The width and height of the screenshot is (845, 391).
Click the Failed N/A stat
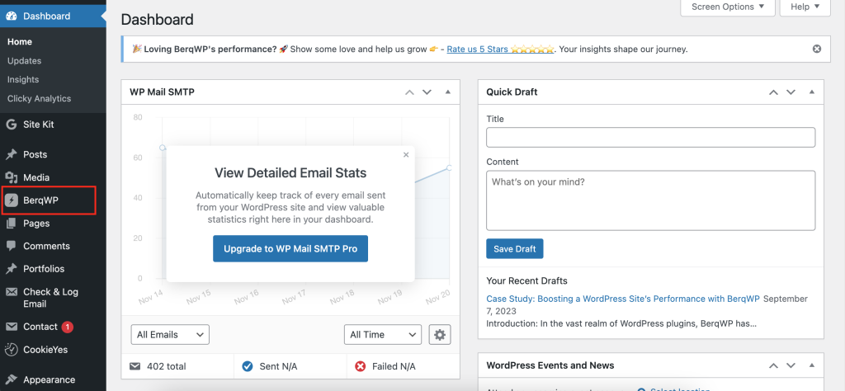tap(385, 366)
